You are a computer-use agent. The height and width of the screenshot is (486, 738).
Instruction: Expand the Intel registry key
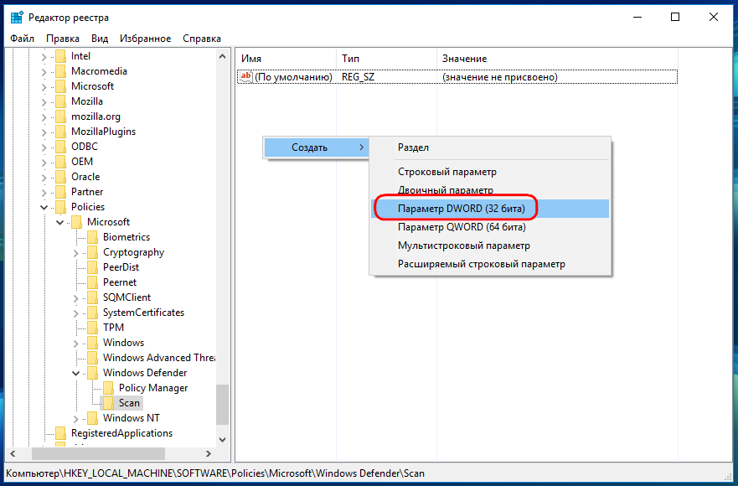pos(44,57)
